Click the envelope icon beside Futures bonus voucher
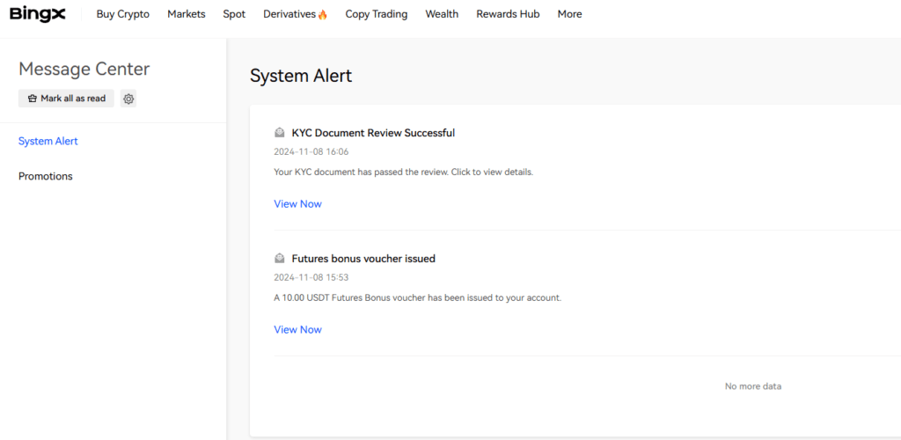Viewport: 901px width, 440px height. [279, 259]
